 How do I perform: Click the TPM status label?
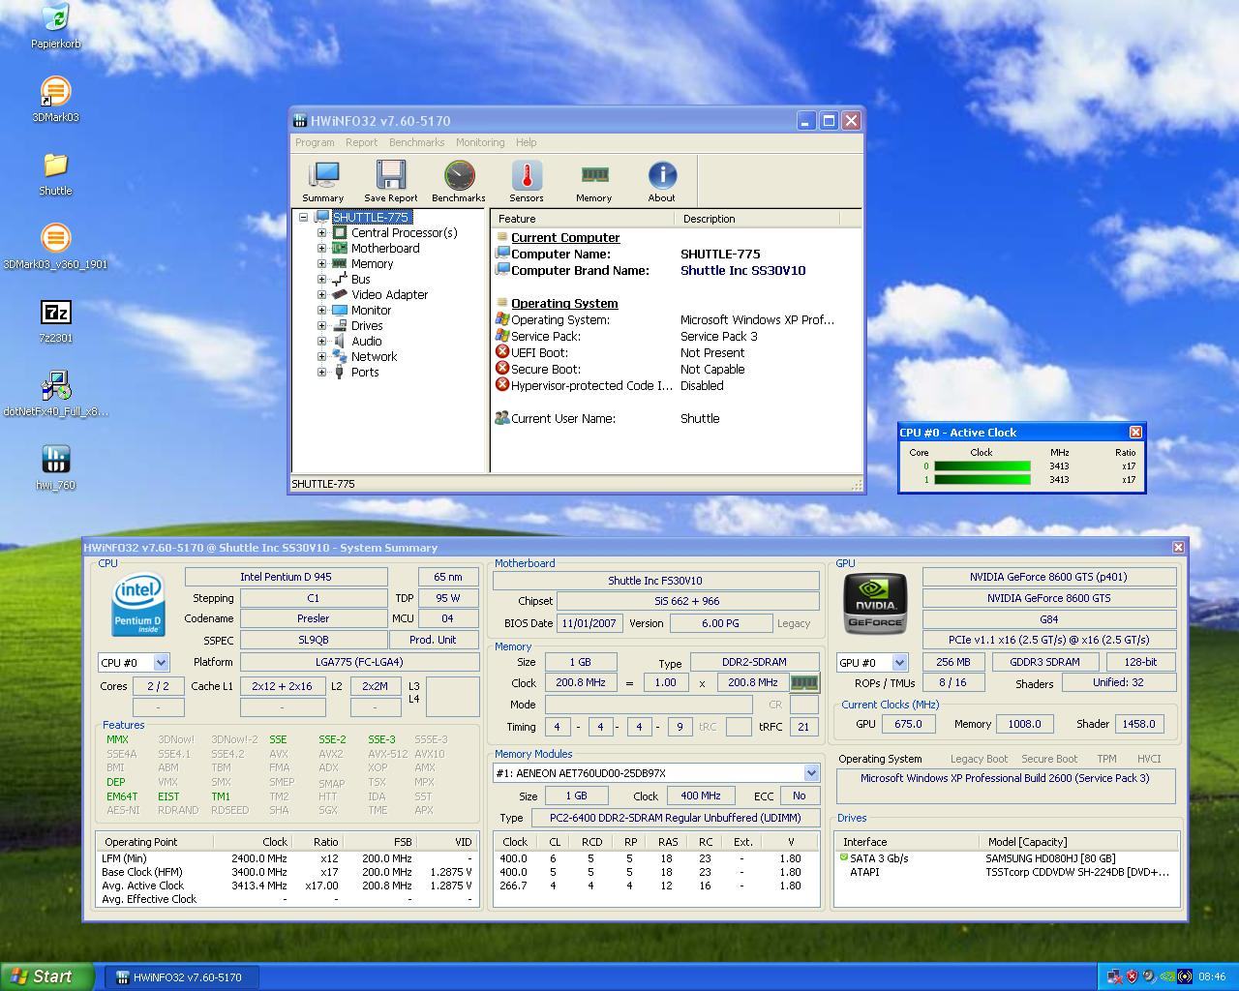pyautogui.click(x=1106, y=759)
